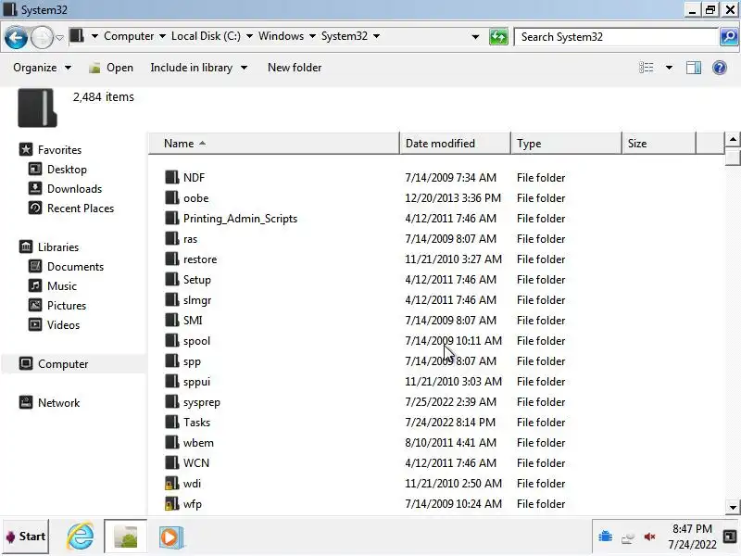The image size is (741, 556).
Task: Select the restore folder
Action: [200, 259]
